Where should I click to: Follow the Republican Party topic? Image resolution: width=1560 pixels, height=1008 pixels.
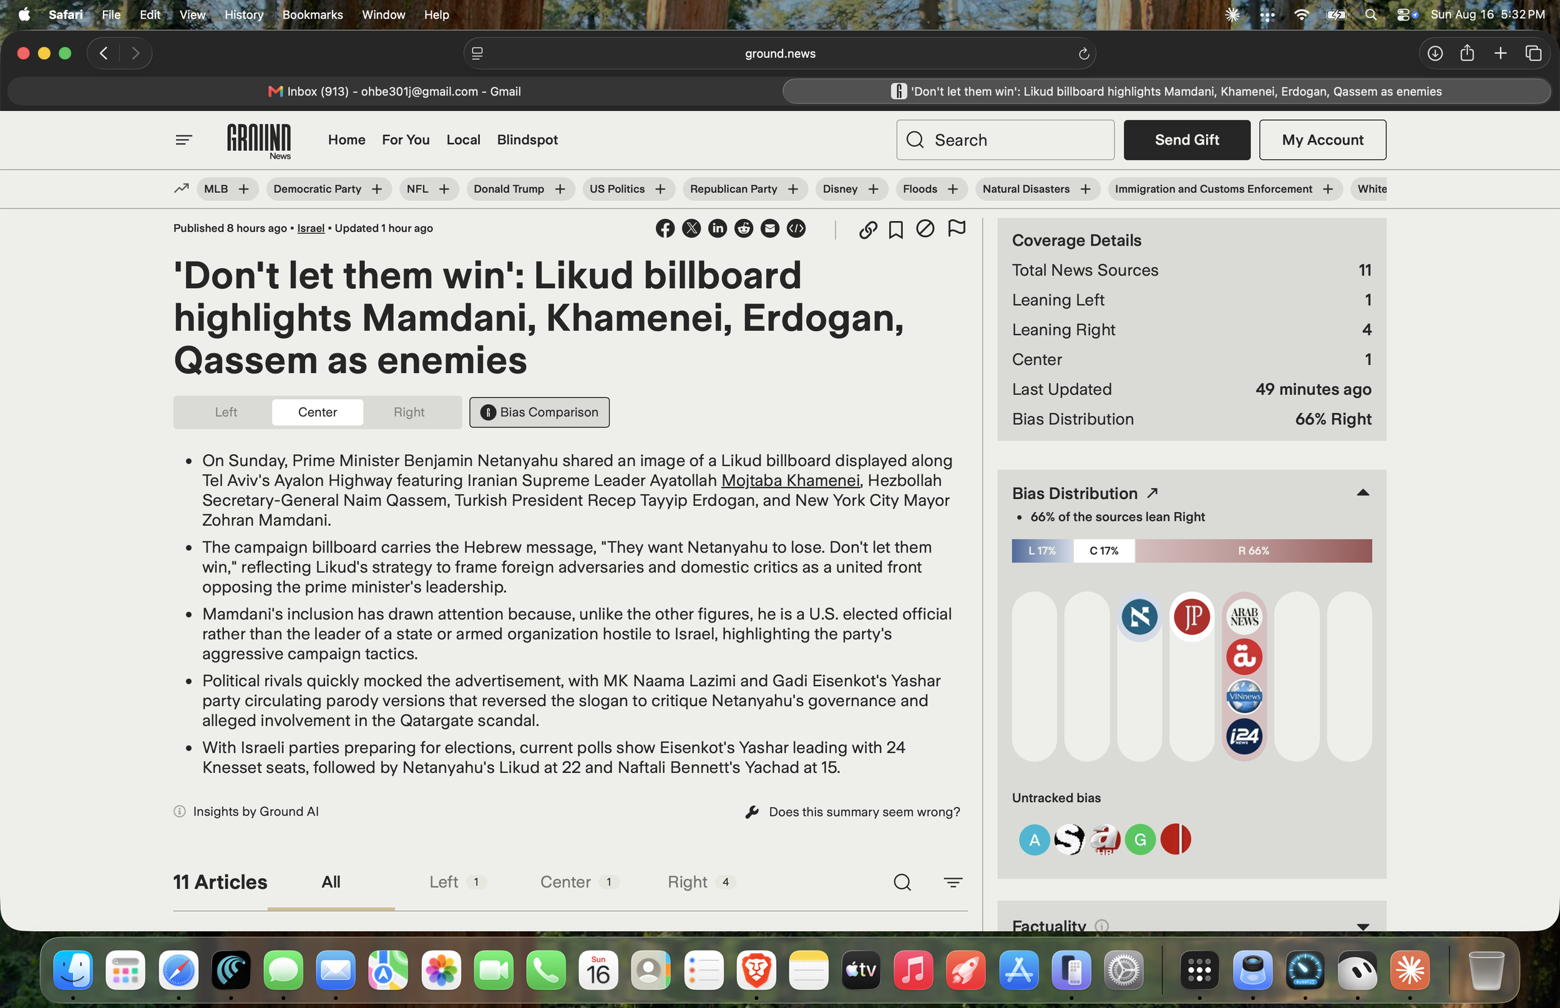[792, 189]
